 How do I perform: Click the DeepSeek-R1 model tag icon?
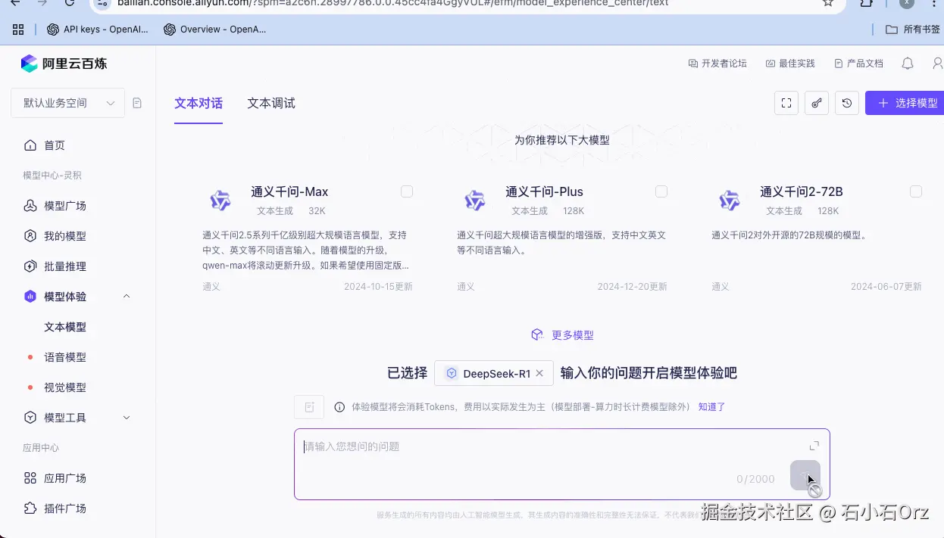click(452, 373)
